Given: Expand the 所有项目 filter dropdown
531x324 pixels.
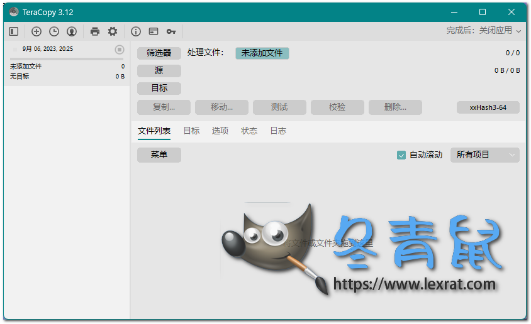Looking at the screenshot, I should (x=484, y=154).
